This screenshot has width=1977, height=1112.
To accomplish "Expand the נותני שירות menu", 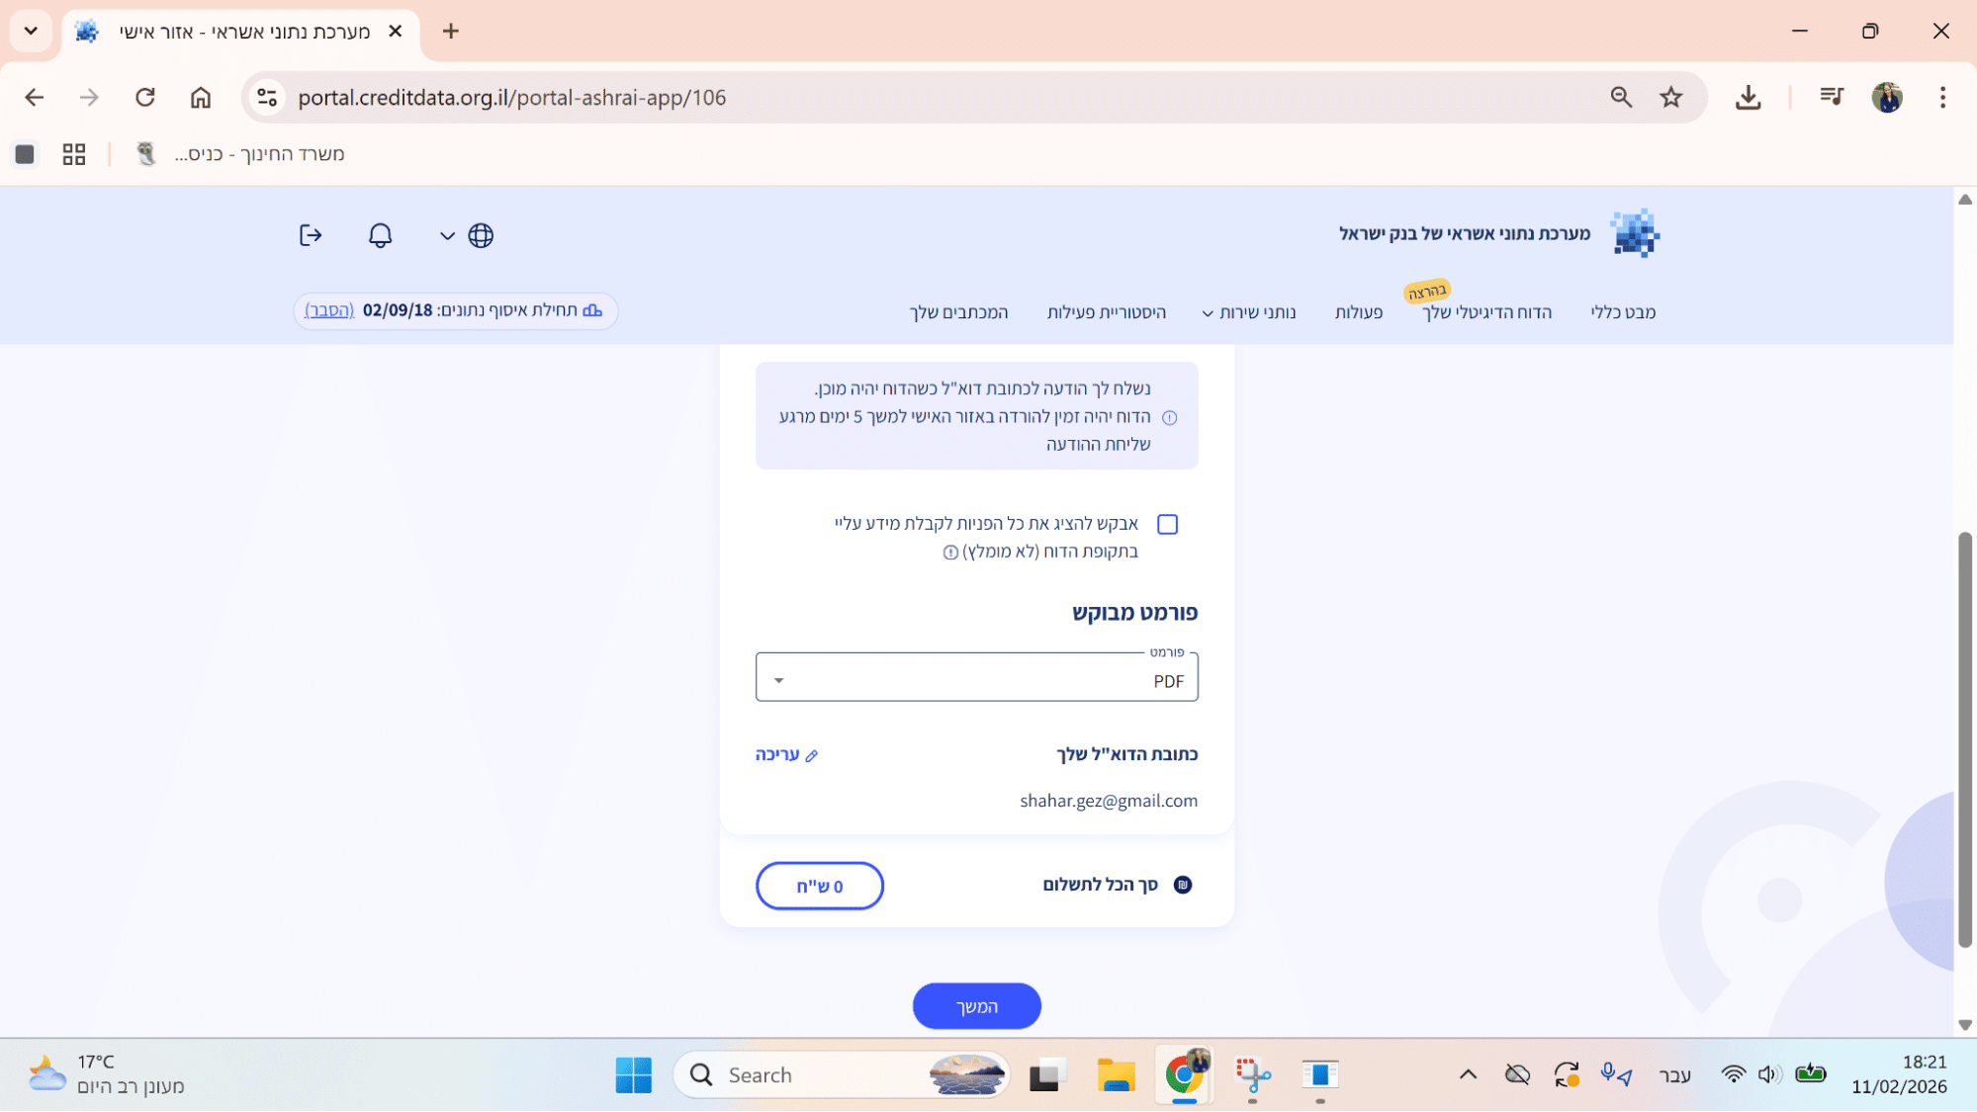I will (x=1248, y=312).
